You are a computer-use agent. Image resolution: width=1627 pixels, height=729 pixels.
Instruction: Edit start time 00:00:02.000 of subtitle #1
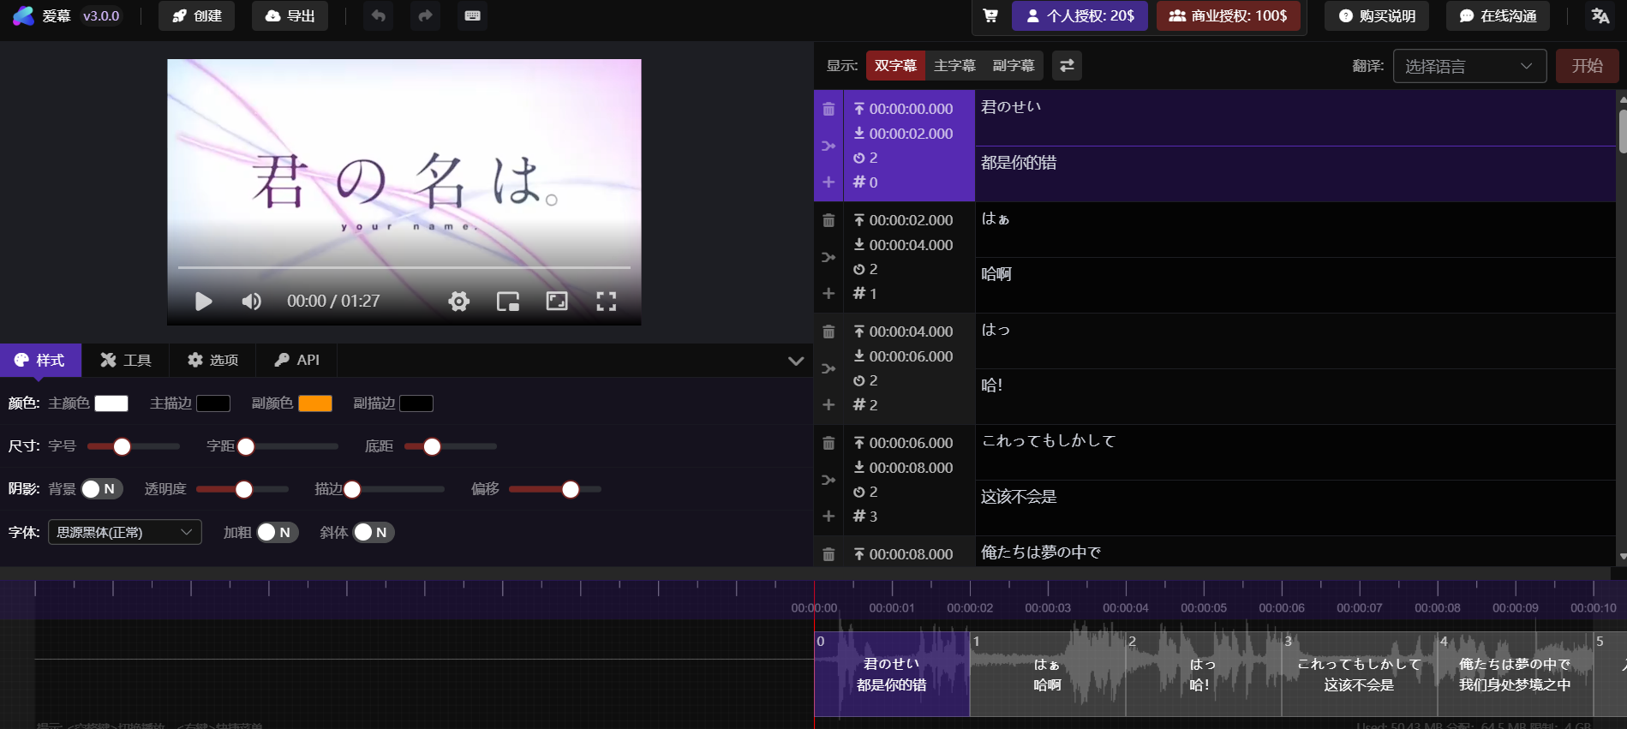click(911, 220)
